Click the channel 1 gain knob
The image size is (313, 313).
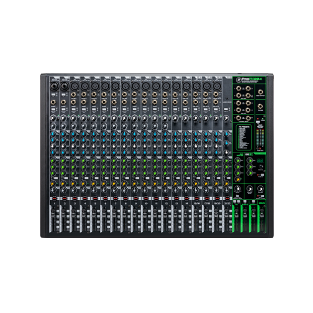tap(53, 118)
